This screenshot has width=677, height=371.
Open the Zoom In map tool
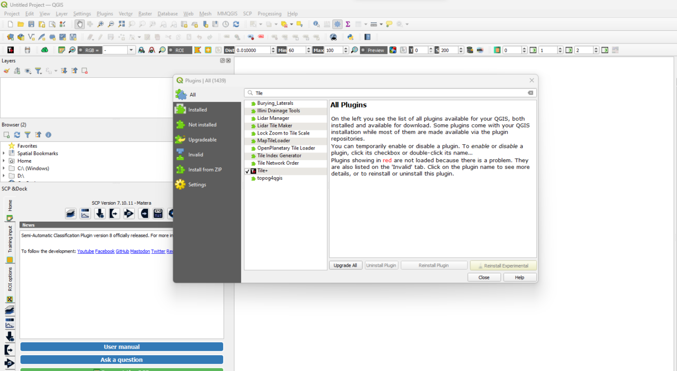pos(101,24)
